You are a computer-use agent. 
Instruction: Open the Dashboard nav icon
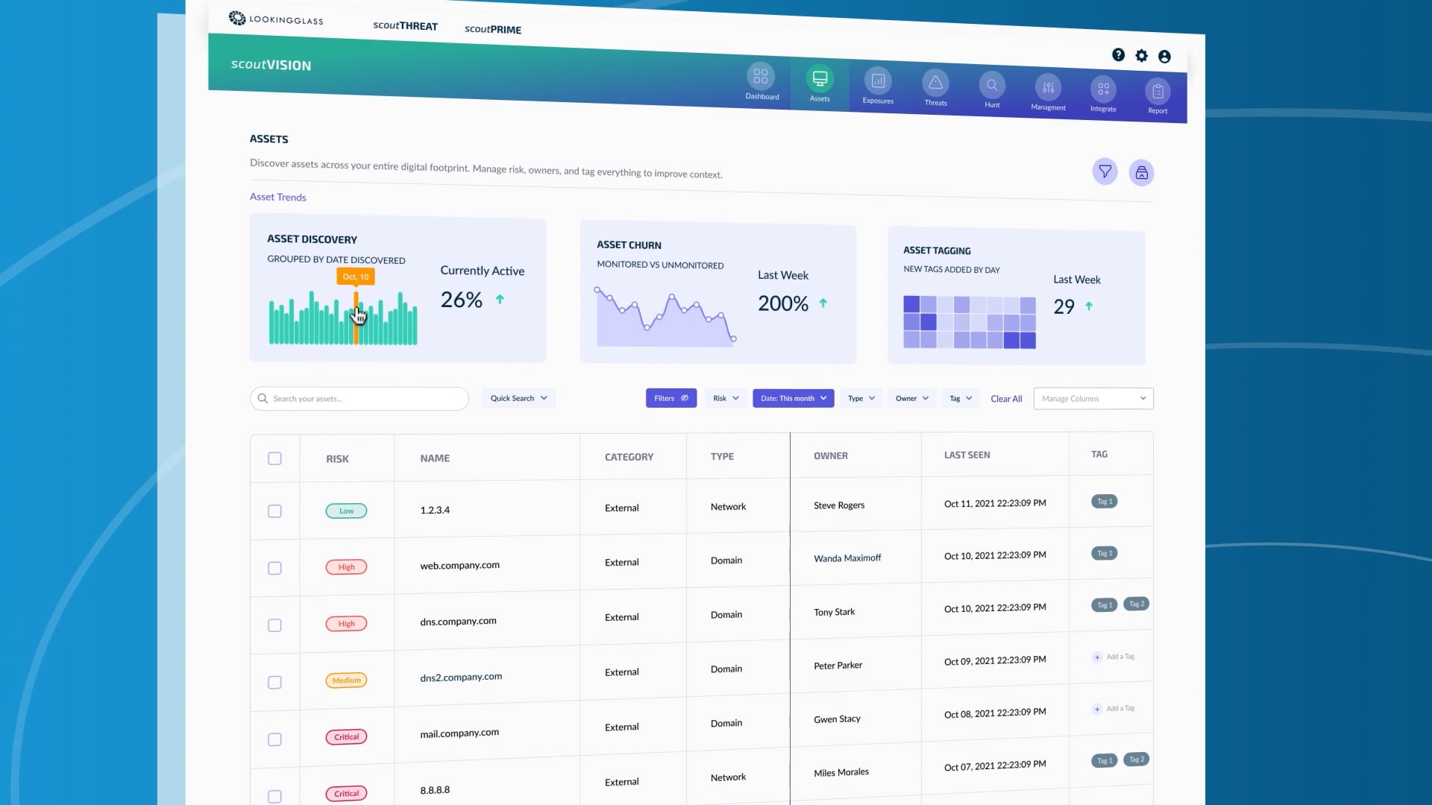[761, 78]
